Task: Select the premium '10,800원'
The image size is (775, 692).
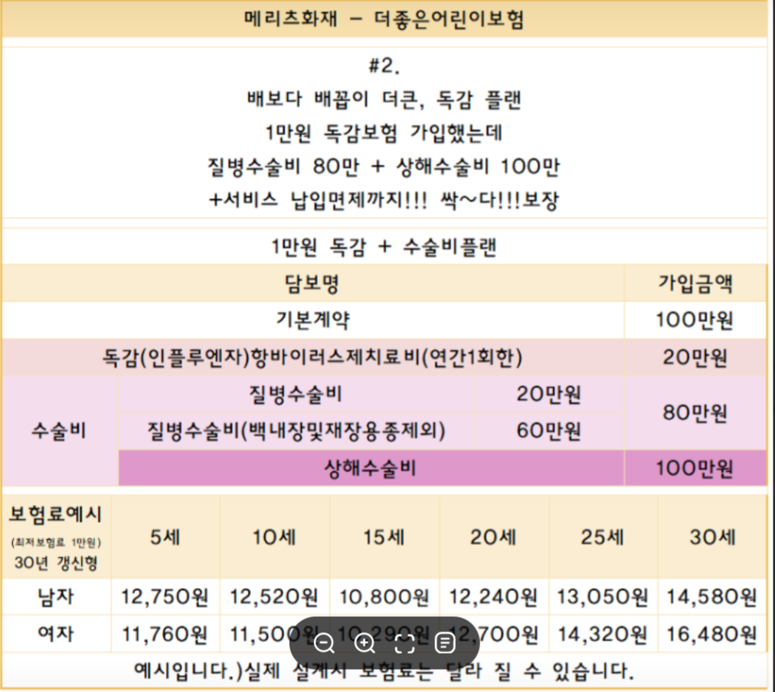Action: pos(384,597)
